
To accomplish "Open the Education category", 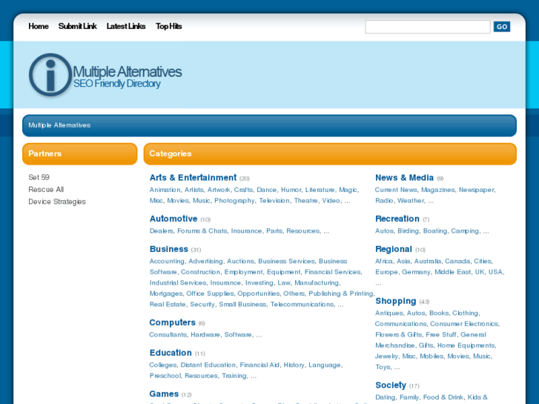I will (x=171, y=353).
